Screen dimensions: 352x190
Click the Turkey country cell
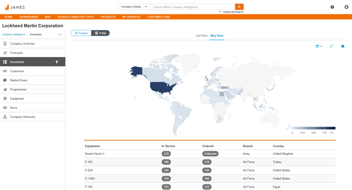click(x=277, y=162)
